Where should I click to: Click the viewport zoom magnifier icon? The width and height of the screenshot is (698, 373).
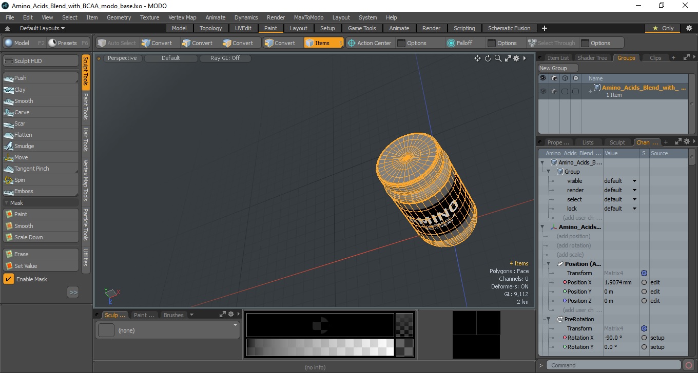(498, 58)
